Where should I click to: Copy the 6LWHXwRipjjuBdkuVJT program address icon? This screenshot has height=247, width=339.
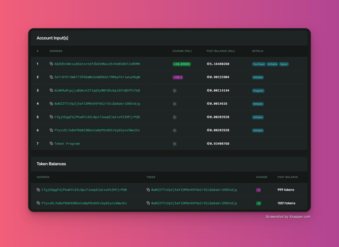51,90
